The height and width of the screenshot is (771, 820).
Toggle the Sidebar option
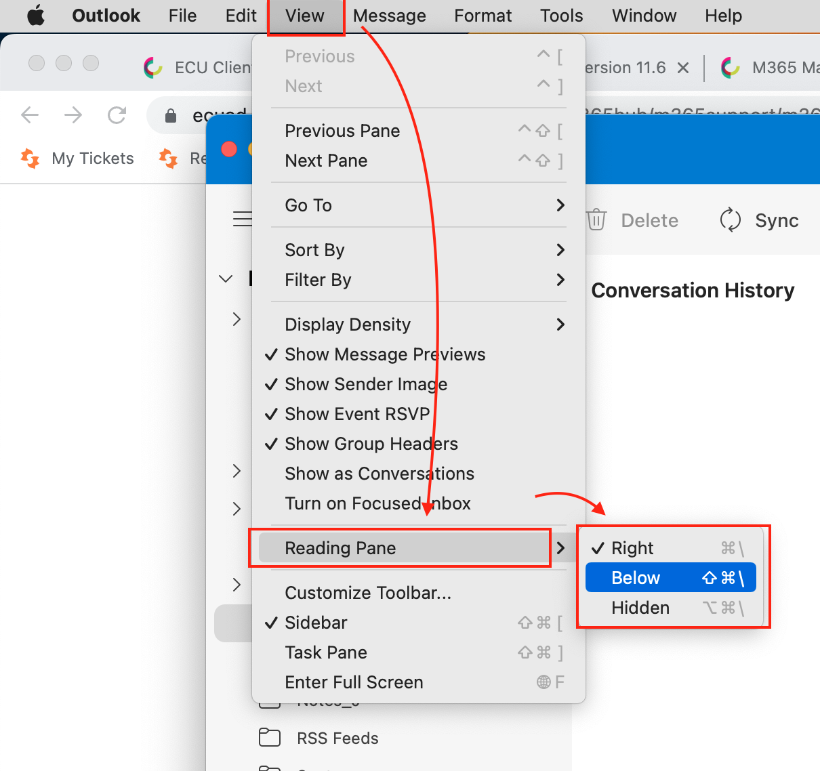[418, 623]
